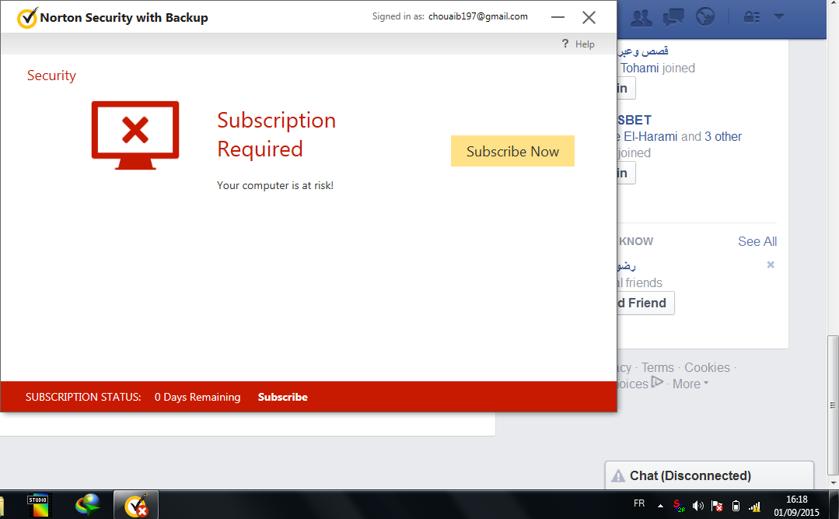Minimize the Norton window

558,17
